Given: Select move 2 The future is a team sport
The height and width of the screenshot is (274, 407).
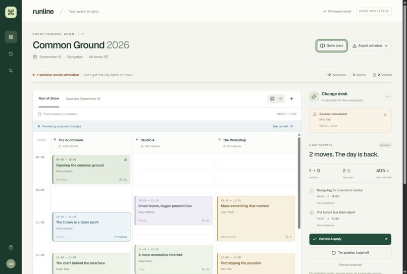Looking at the screenshot, I should pyautogui.click(x=350, y=218).
